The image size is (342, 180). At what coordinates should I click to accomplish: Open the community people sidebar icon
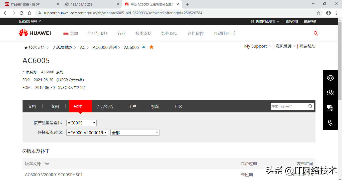[x=330, y=93]
